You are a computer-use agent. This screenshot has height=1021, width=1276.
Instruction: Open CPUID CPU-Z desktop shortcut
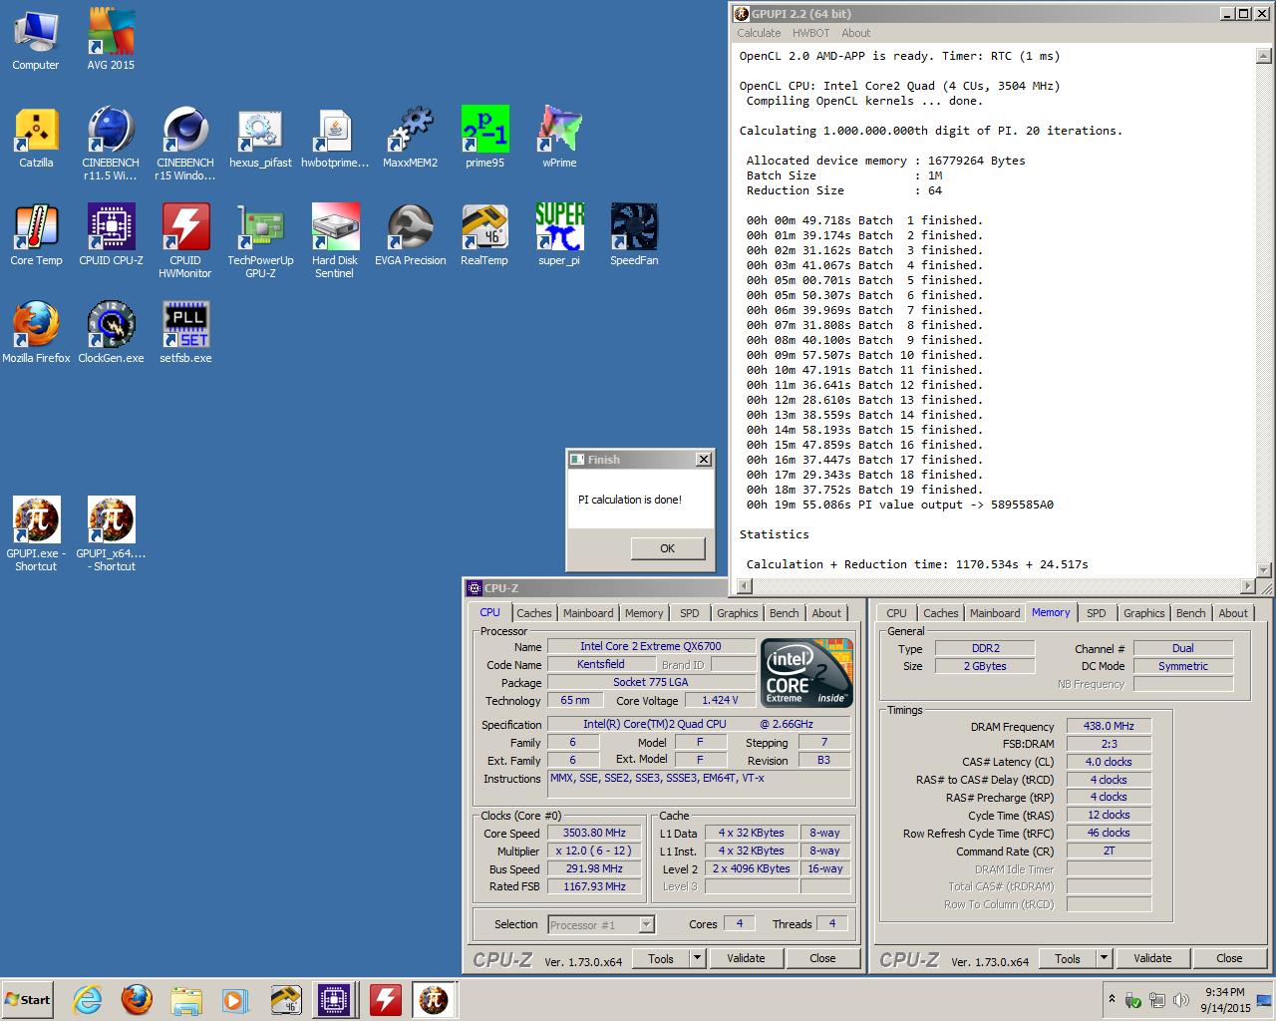coord(111,235)
